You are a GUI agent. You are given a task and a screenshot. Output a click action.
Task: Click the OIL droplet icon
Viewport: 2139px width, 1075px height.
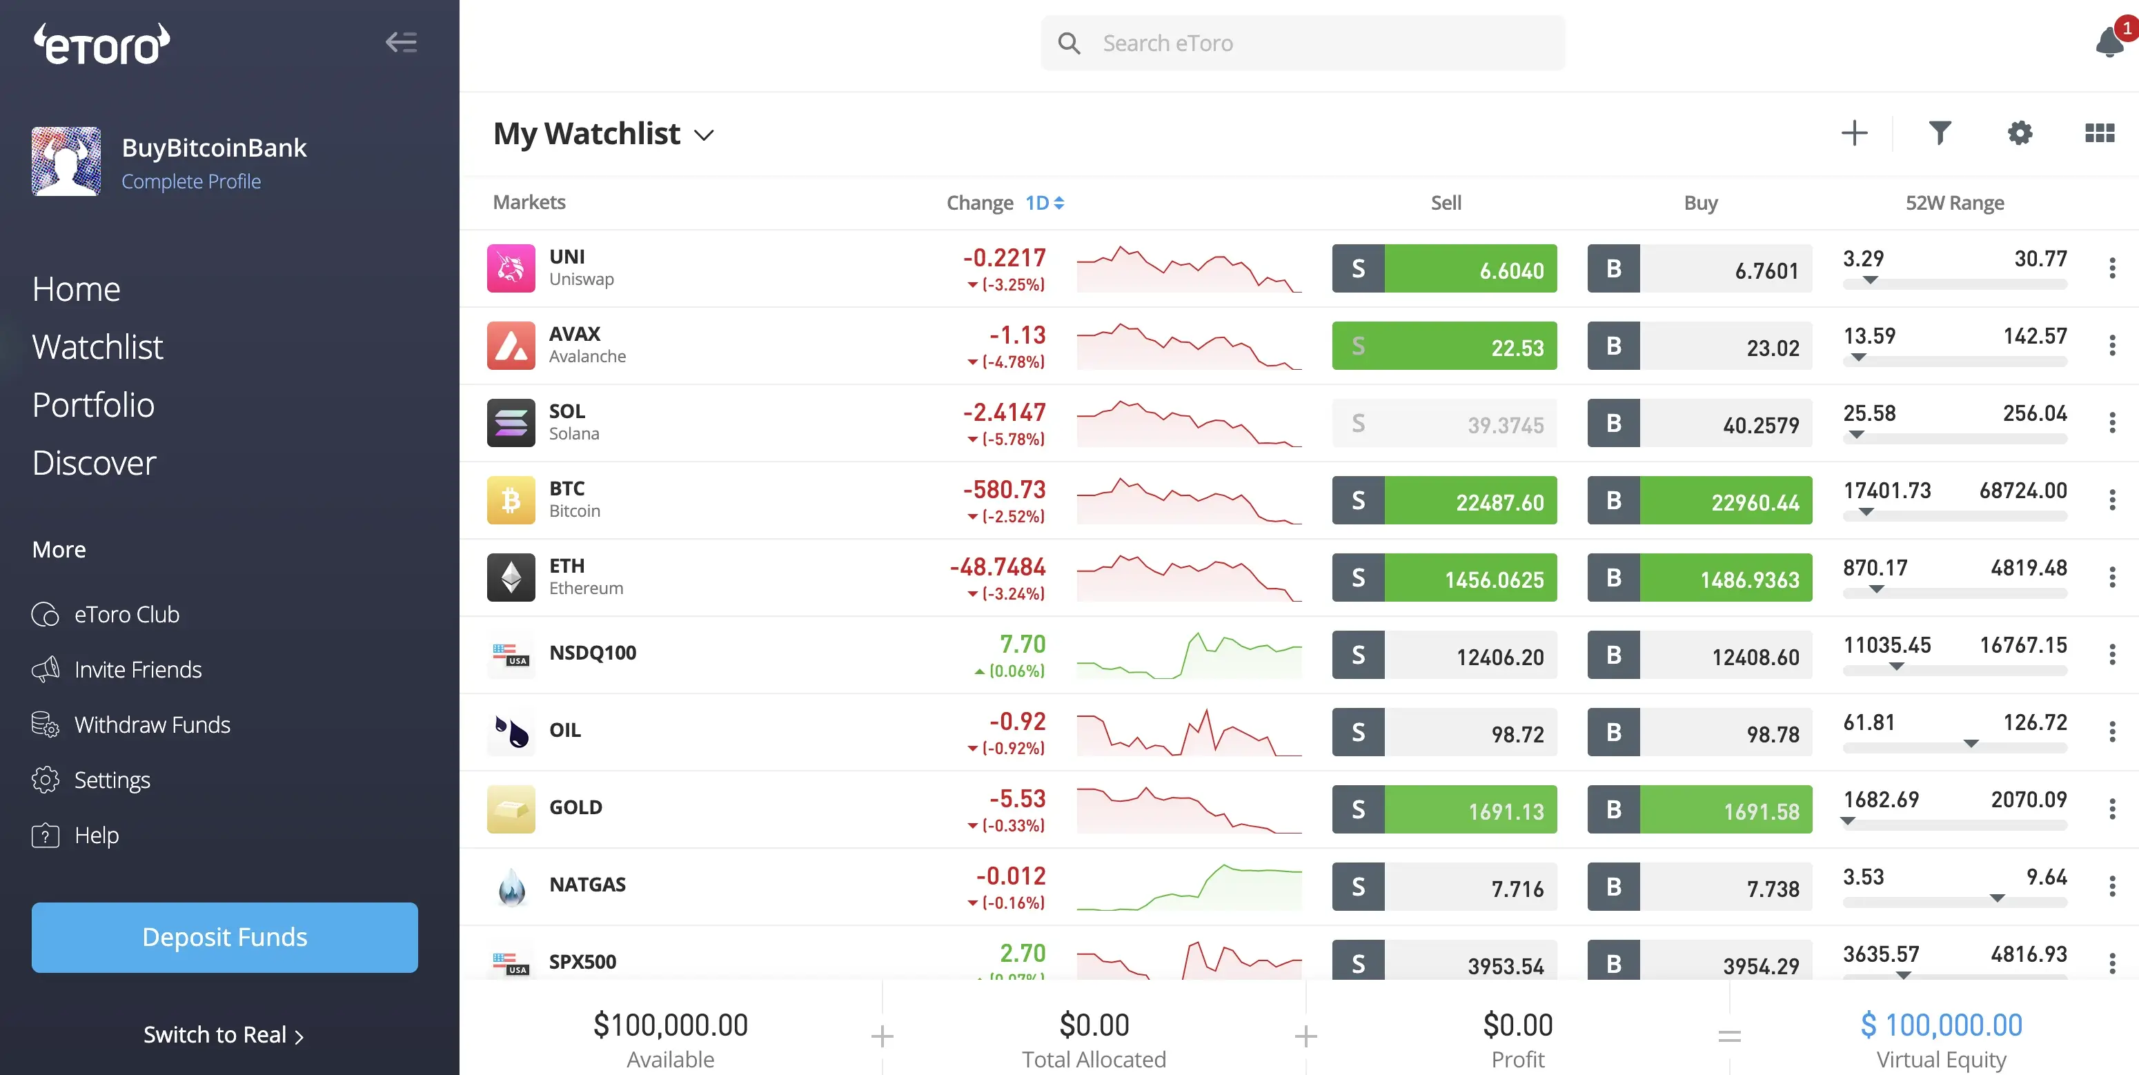click(x=511, y=731)
